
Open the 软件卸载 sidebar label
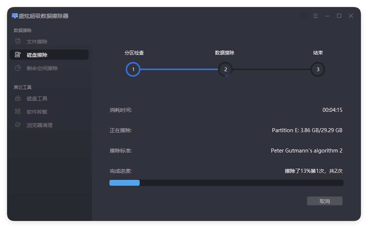37,112
